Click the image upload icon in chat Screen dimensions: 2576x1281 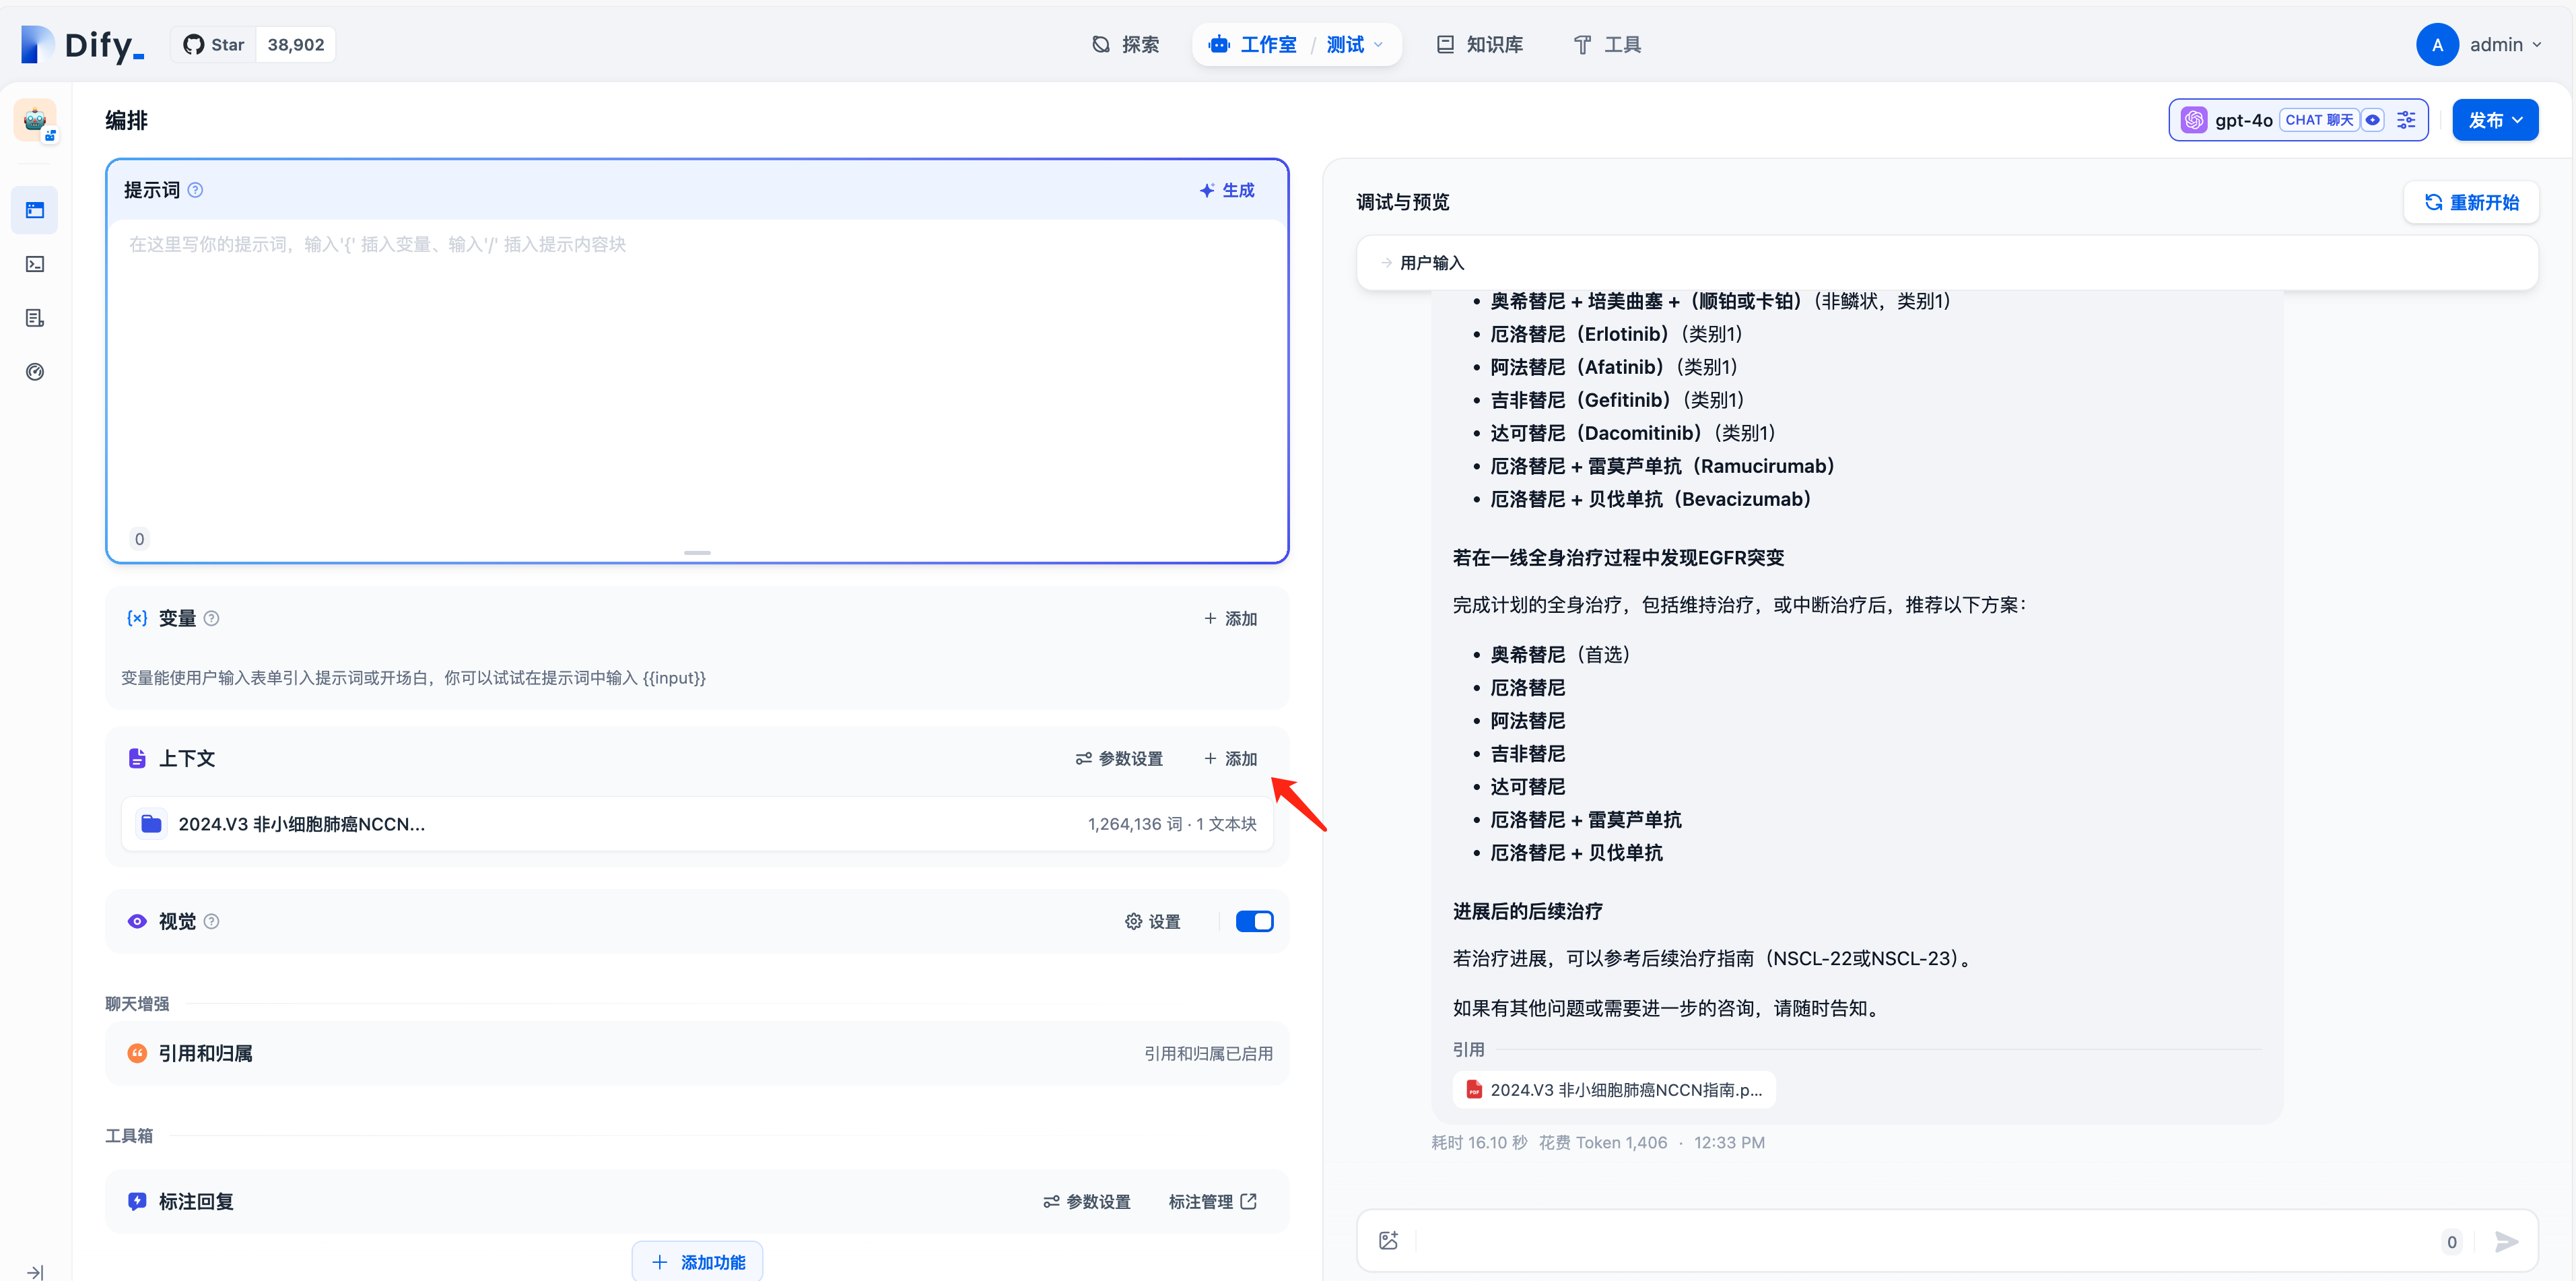(1388, 1241)
